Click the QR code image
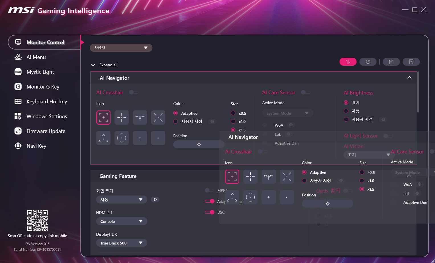435x263 pixels. coord(37,221)
